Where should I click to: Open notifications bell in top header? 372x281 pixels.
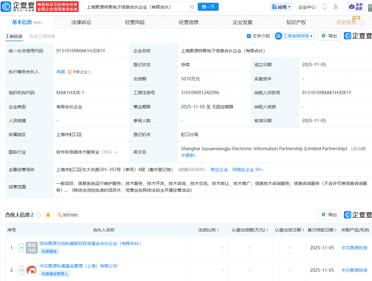[336, 7]
